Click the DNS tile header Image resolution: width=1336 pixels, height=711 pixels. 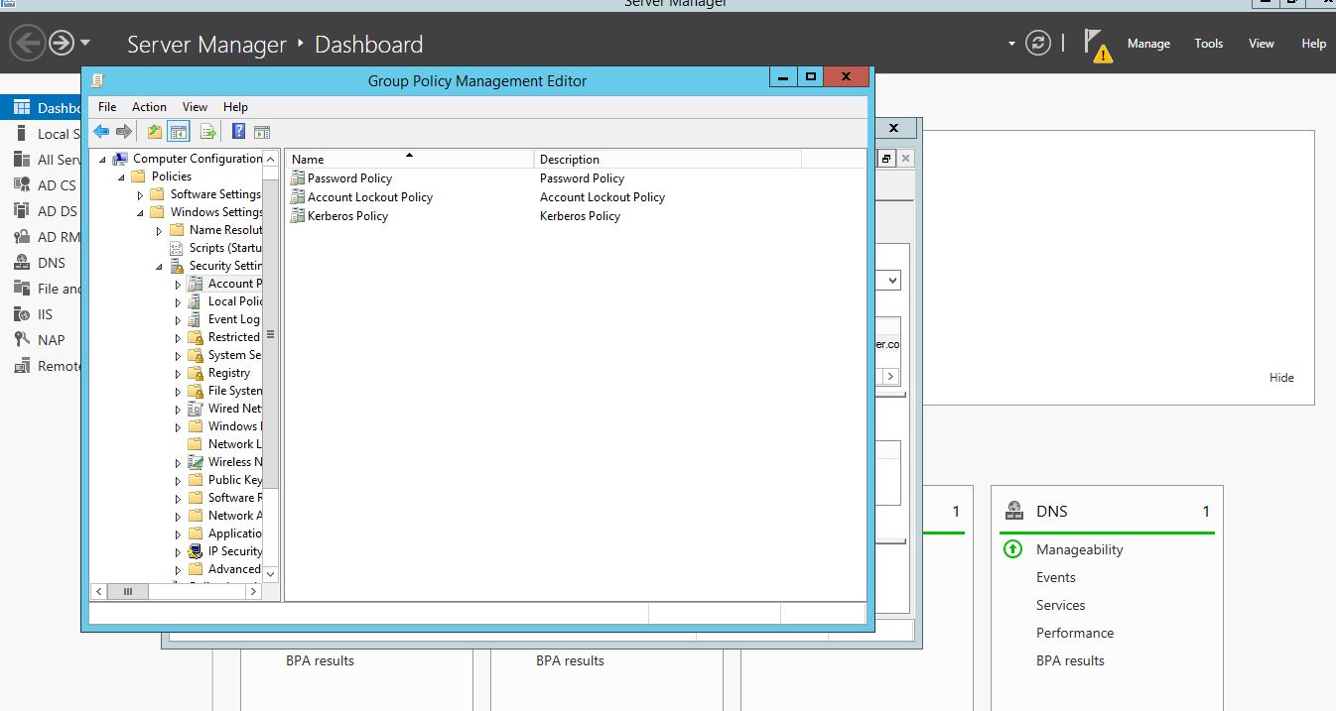tap(1107, 512)
